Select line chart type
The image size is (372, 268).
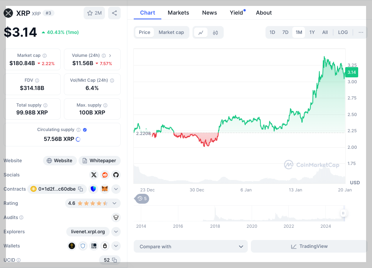coord(201,32)
